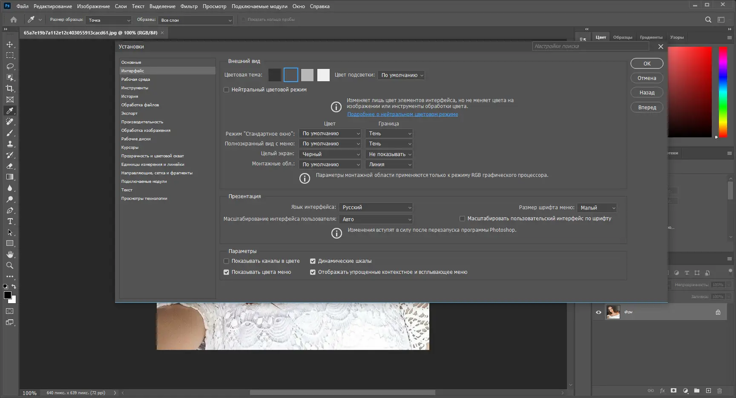Toggle visibility of the Фон layer
The image size is (736, 398).
point(598,312)
